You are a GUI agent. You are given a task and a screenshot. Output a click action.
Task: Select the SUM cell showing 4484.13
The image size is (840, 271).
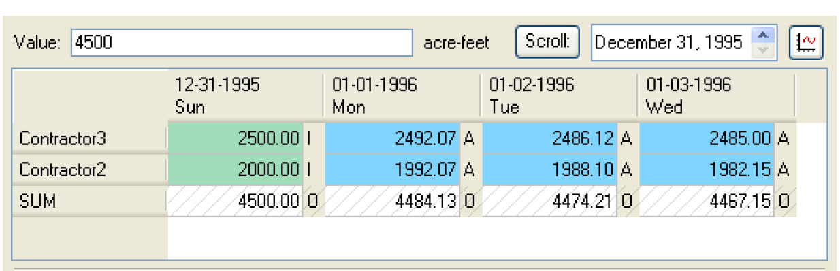click(393, 202)
